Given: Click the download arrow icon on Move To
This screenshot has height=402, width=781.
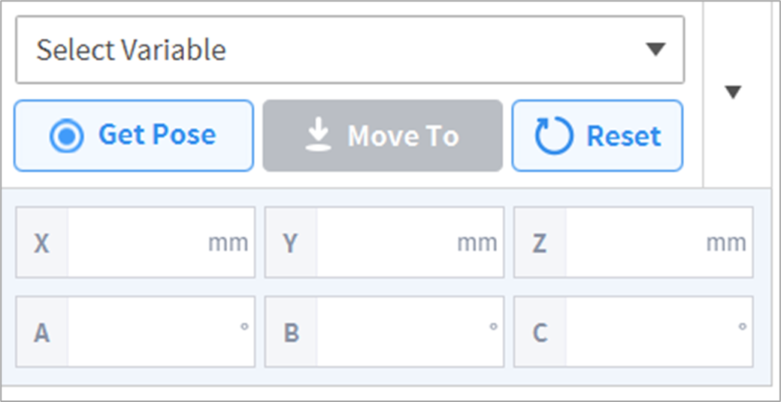Looking at the screenshot, I should click(x=319, y=136).
